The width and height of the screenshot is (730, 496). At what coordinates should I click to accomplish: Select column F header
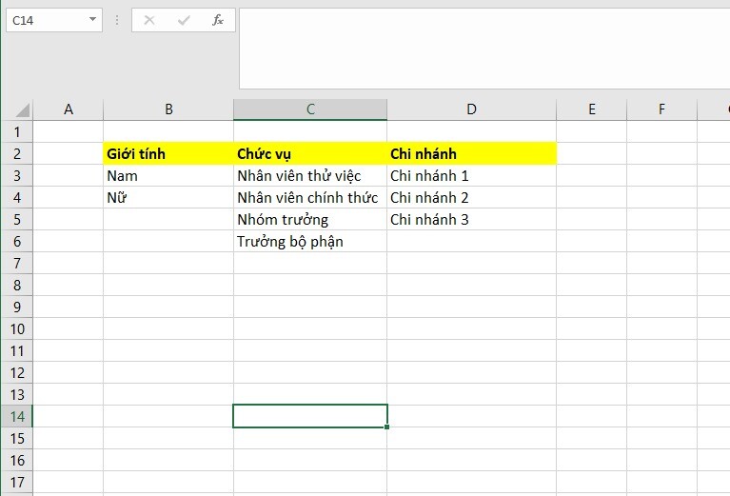661,109
